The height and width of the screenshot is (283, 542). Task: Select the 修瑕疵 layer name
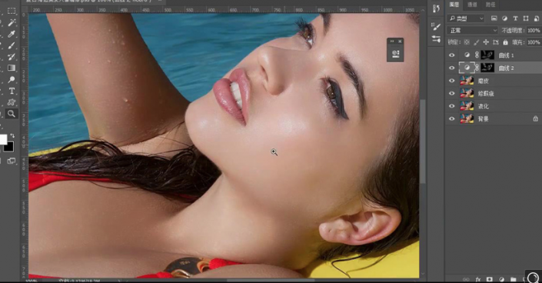486,93
